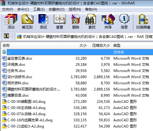Select the file 评阅表.doc
Image resolution: width=153 pixels, height=131 pixels.
click(x=16, y=65)
